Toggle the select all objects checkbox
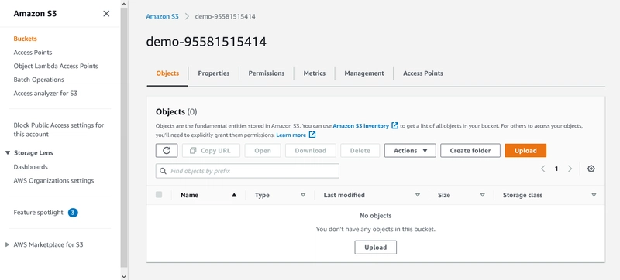Image resolution: width=620 pixels, height=280 pixels. (159, 194)
